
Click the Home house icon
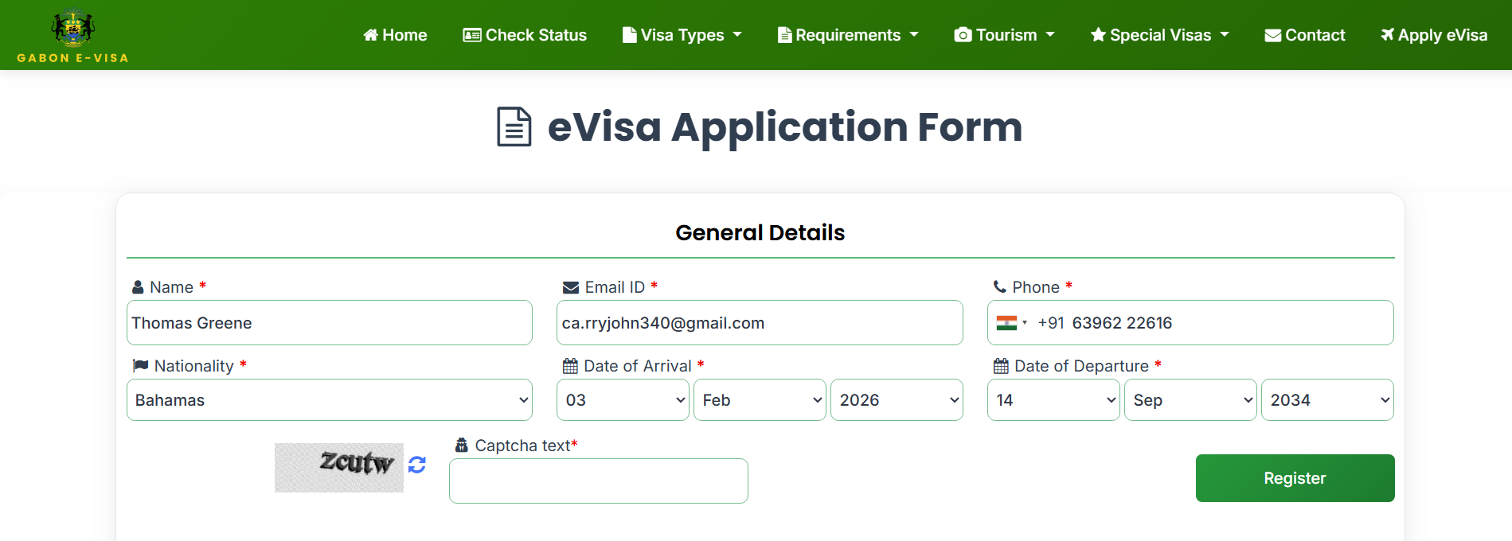(x=370, y=35)
